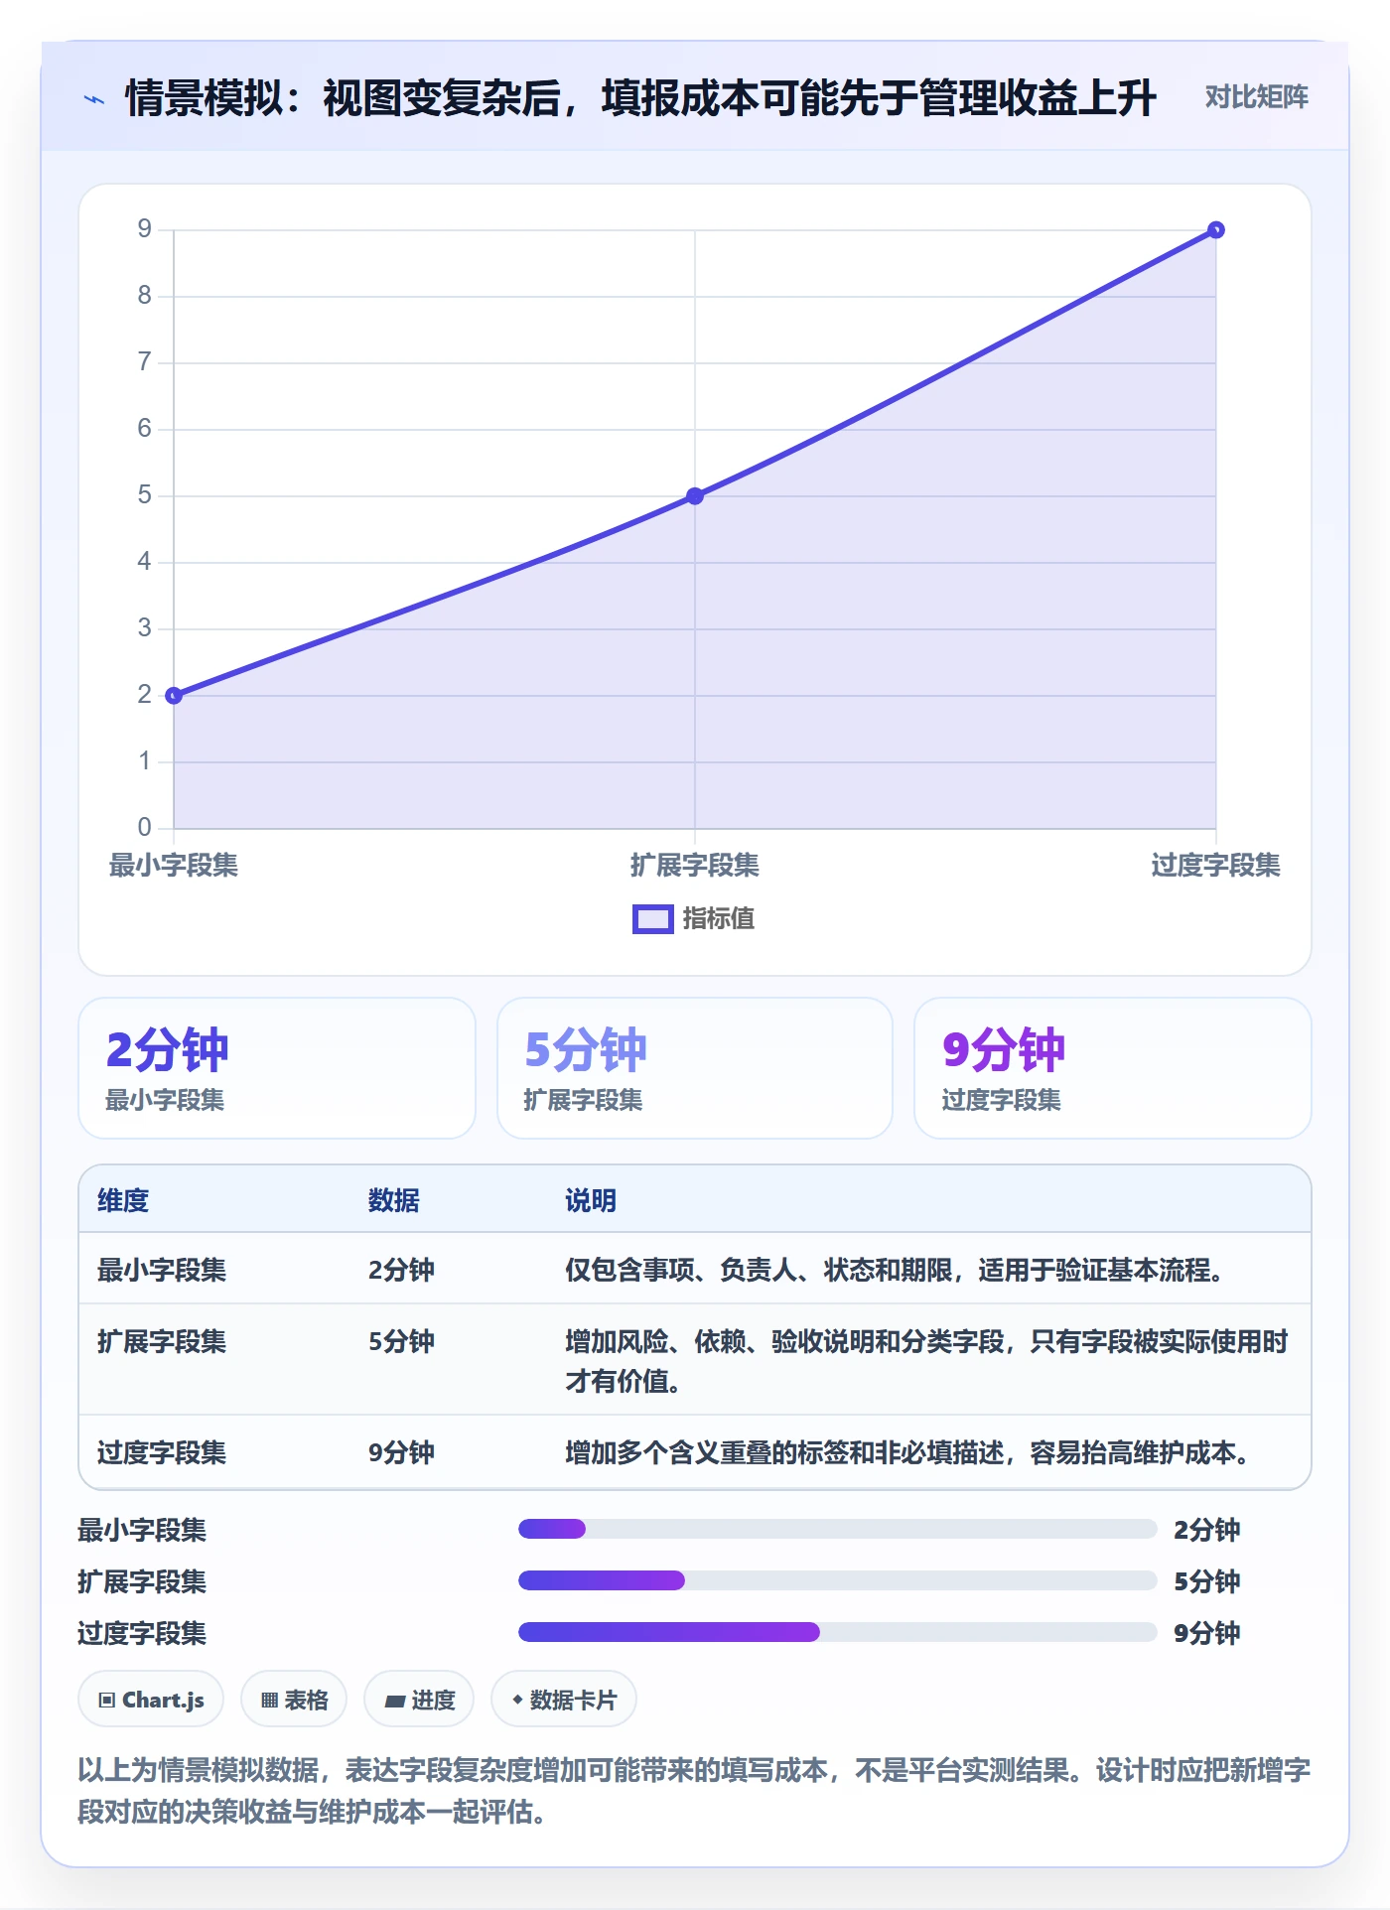The width and height of the screenshot is (1390, 1910).
Task: Click the description starting 仅包含事项
Action: pyautogui.click(x=896, y=1270)
